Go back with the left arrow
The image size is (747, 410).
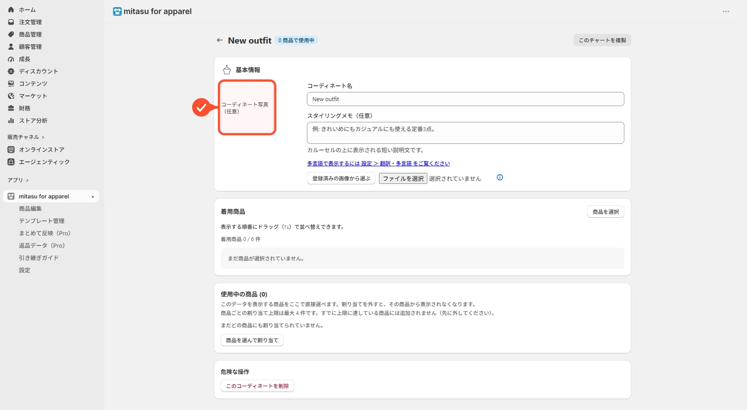pos(220,40)
